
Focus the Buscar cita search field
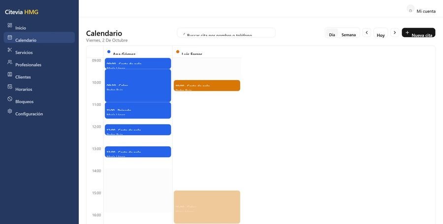pos(226,32)
